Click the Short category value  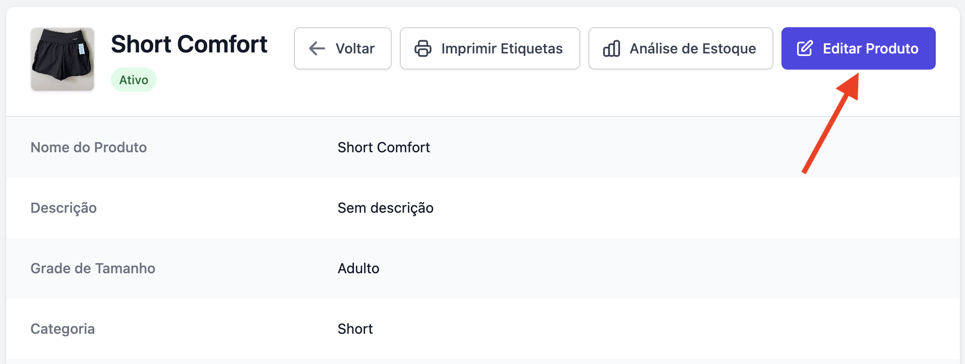(355, 329)
